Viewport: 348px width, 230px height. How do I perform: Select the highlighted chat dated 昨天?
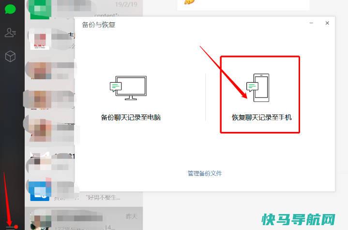[84, 218]
